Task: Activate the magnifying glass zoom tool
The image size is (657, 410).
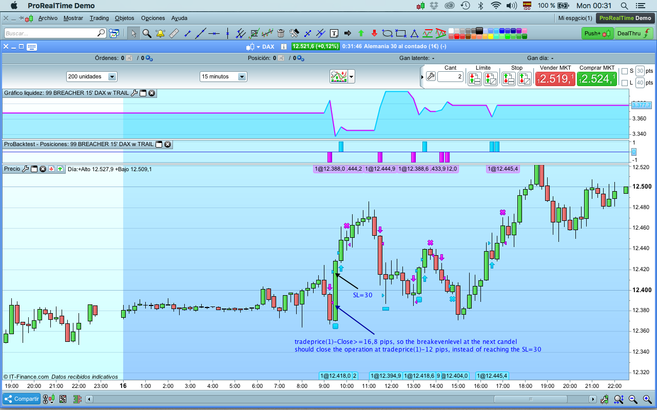Action: [147, 33]
